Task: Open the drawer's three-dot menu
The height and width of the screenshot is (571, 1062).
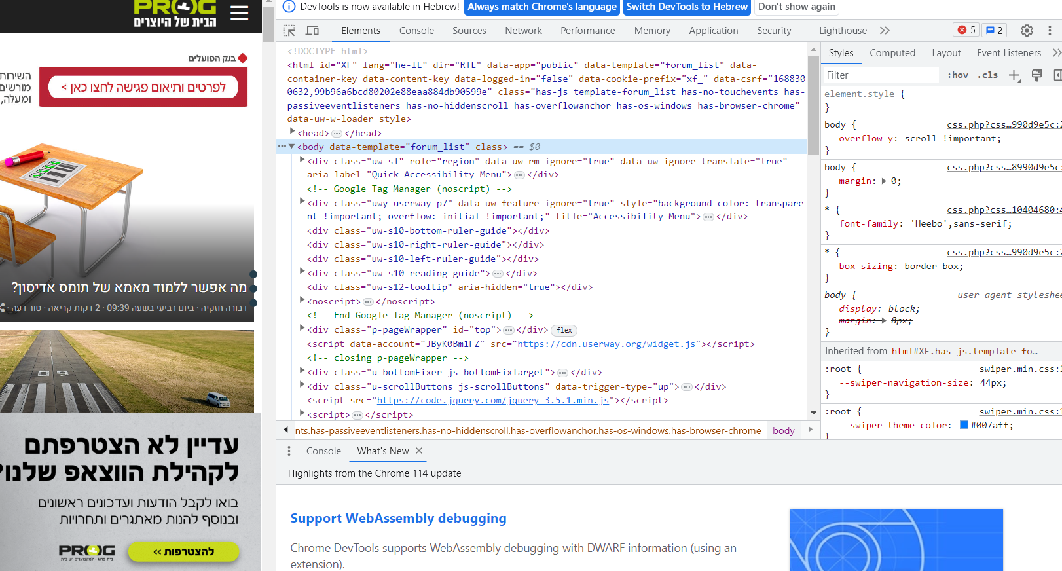Action: [289, 451]
